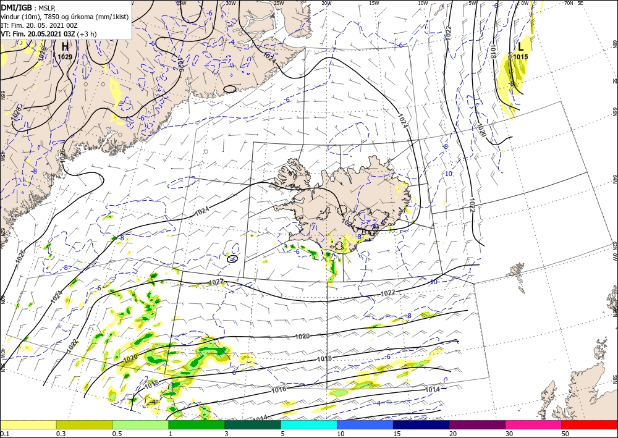Click the 1015 low-pressure value
618x438 pixels.
(x=520, y=57)
